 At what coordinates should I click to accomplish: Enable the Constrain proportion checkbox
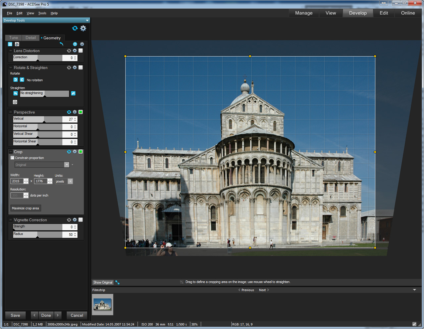[13, 158]
